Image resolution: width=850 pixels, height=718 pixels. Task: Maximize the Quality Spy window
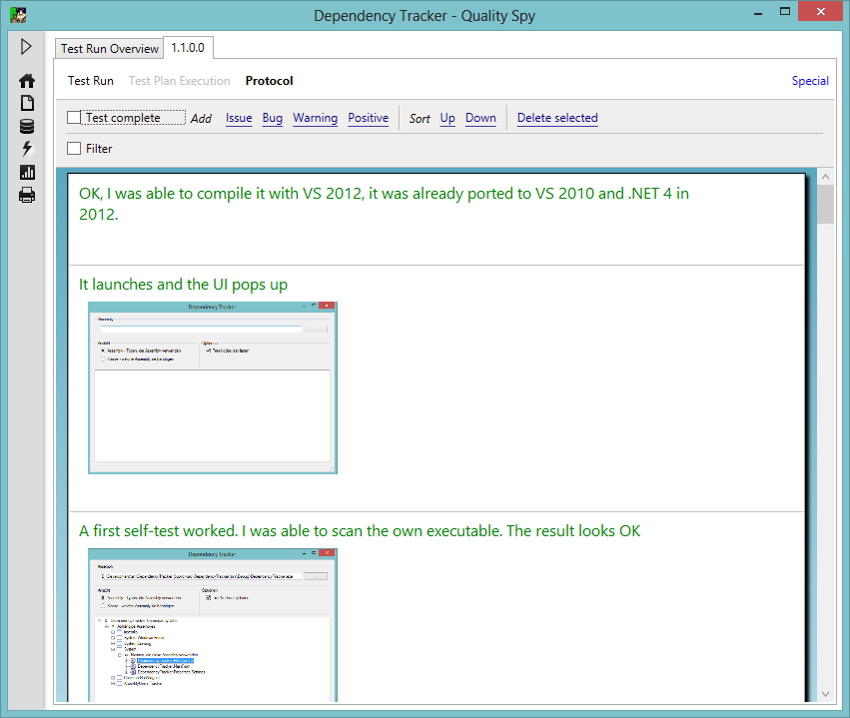click(784, 12)
